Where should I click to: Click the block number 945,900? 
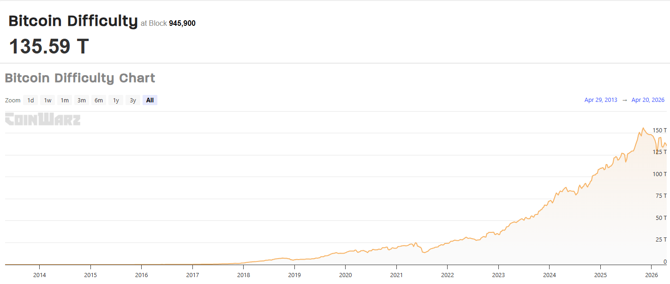pos(182,23)
